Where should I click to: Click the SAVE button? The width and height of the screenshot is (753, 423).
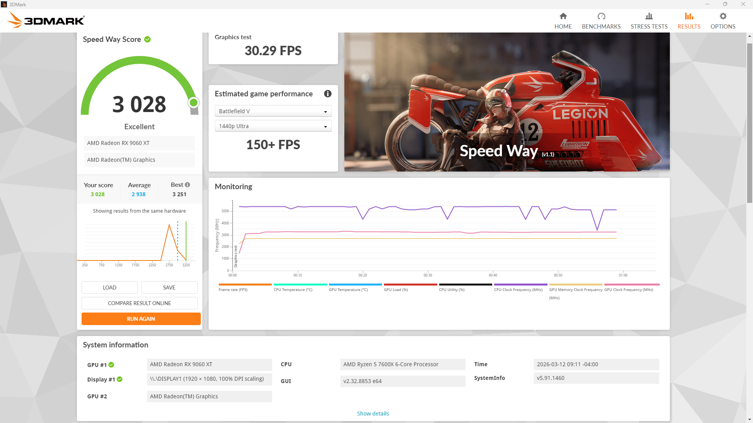[169, 287]
